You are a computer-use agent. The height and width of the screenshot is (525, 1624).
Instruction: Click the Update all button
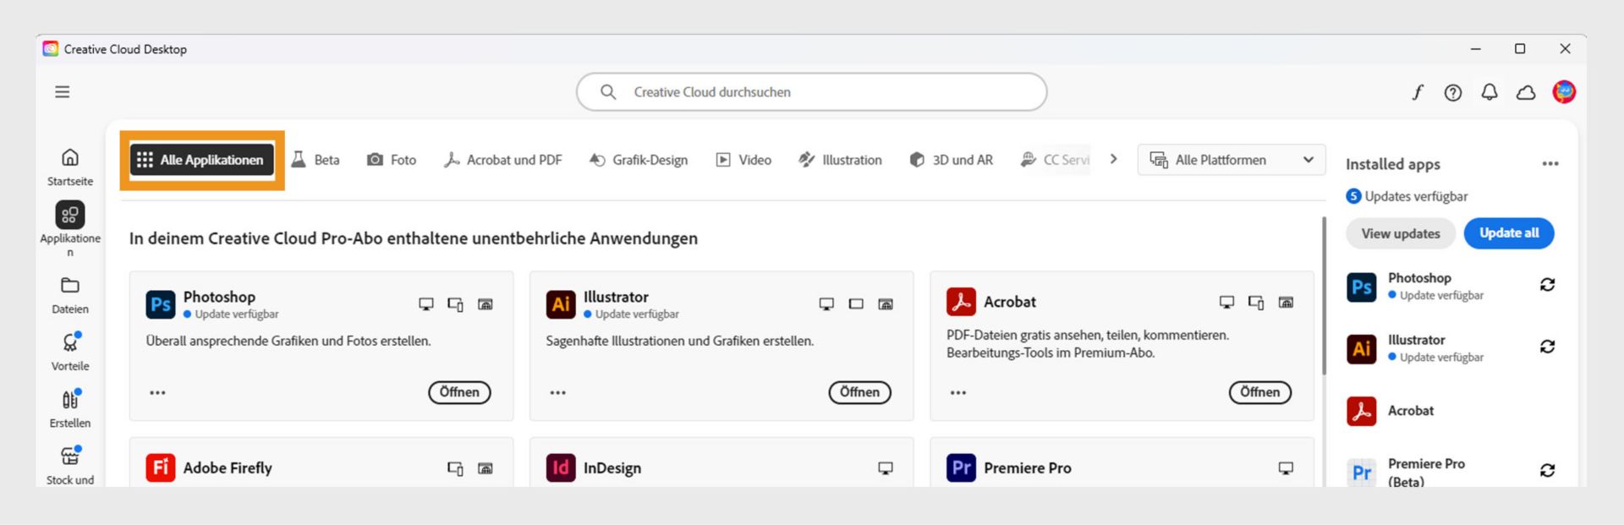point(1509,233)
